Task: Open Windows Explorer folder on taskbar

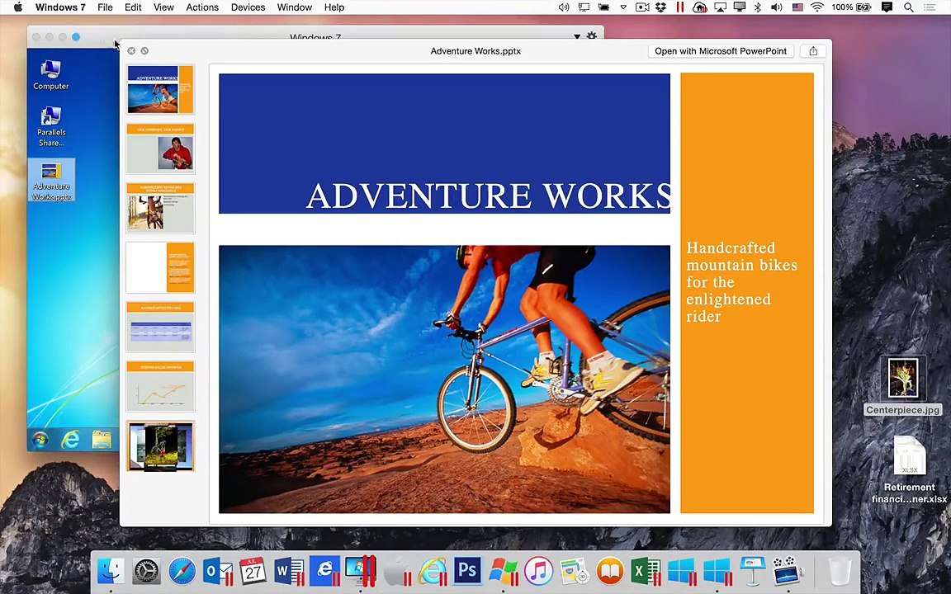Action: click(x=102, y=439)
